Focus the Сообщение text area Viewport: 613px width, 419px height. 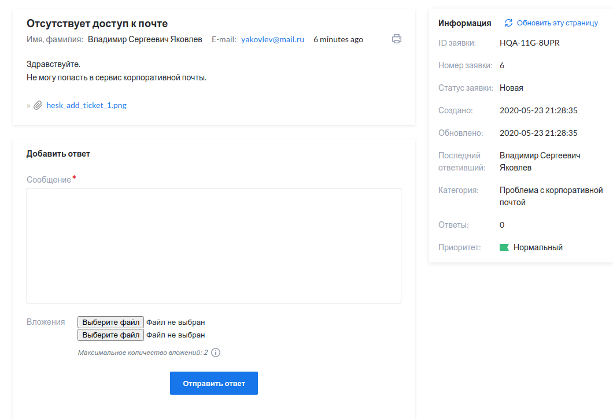pos(214,245)
